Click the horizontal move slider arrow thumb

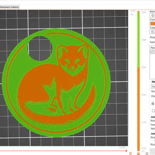(x=126, y=151)
